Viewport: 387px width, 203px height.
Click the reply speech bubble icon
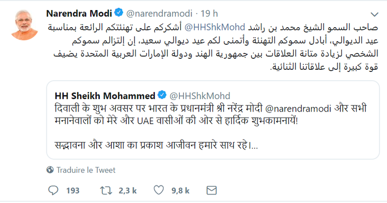[54, 190]
